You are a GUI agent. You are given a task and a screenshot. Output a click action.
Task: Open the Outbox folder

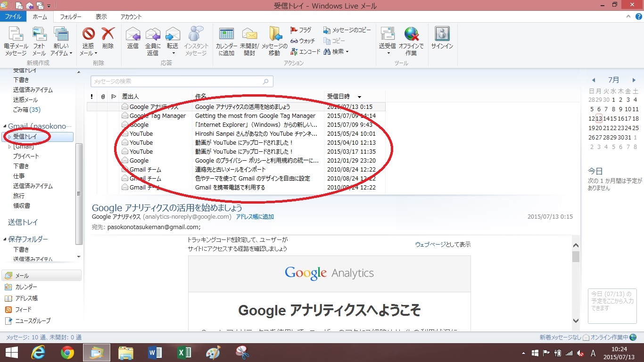(23, 222)
